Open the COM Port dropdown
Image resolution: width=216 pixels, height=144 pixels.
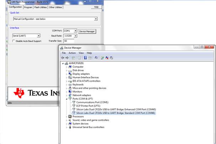[75, 31]
